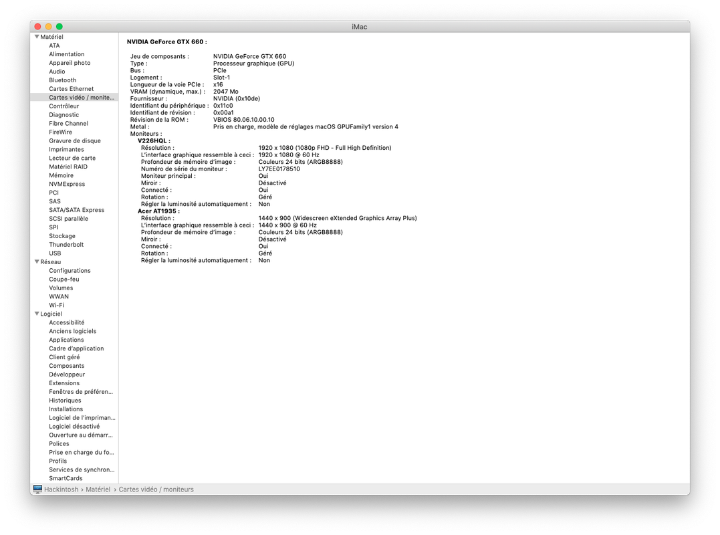Open Bluetooth hardware entry
This screenshot has height=535, width=720.
point(62,80)
